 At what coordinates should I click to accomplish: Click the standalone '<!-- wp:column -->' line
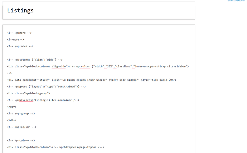pyautogui.click(x=21, y=140)
